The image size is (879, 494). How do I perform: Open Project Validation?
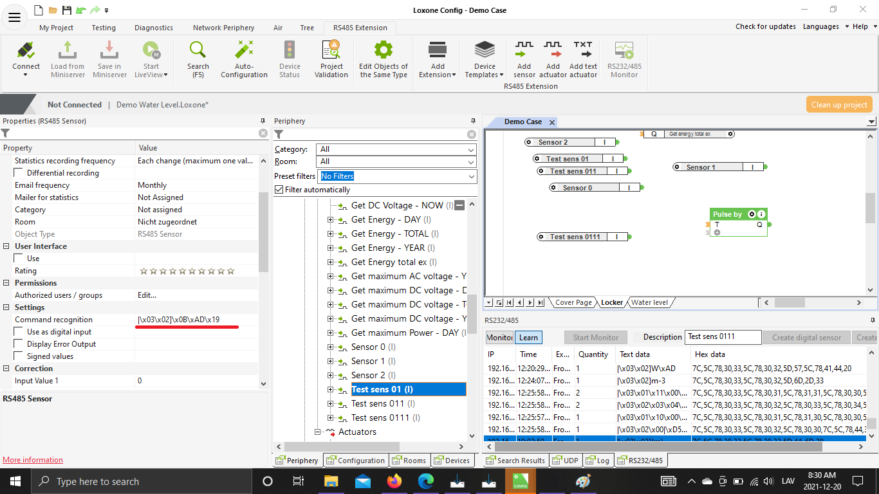pyautogui.click(x=331, y=51)
